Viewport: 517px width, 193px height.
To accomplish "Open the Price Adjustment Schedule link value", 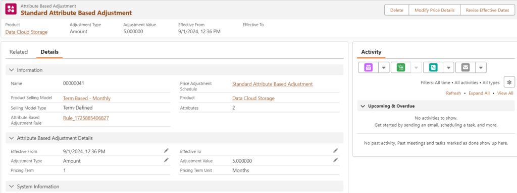I will pyautogui.click(x=272, y=84).
